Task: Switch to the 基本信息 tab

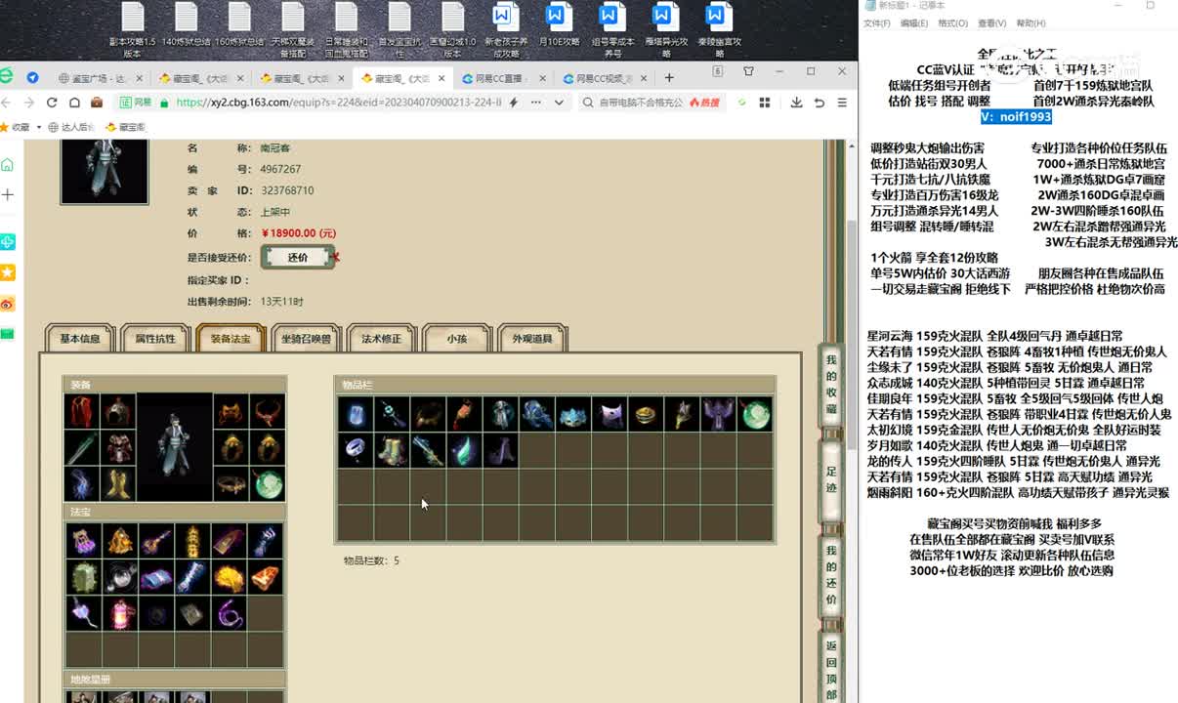Action: tap(80, 339)
